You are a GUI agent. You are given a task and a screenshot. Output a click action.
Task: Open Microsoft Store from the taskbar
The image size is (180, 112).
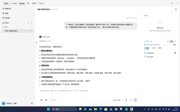coord(106,109)
